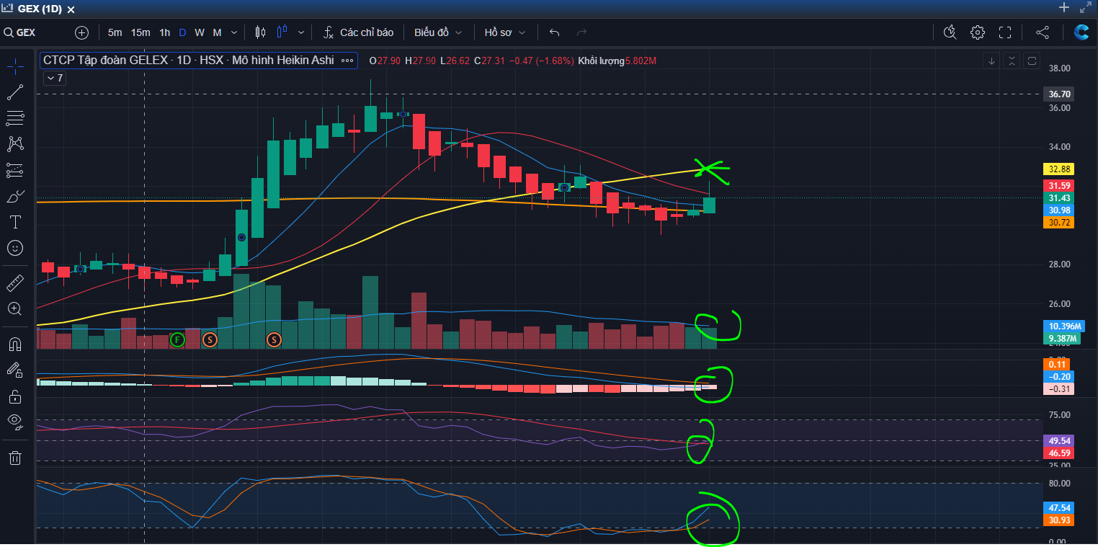Click the red 31.59 price label
The width and height of the screenshot is (1098, 547).
click(x=1059, y=186)
